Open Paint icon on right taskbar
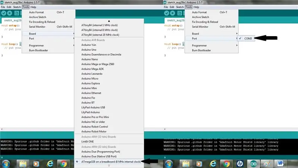The image size is (298, 168). coord(267,164)
